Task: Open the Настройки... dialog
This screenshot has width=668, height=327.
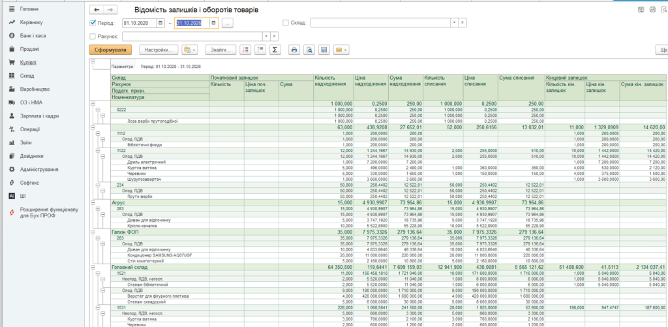Action: click(159, 50)
